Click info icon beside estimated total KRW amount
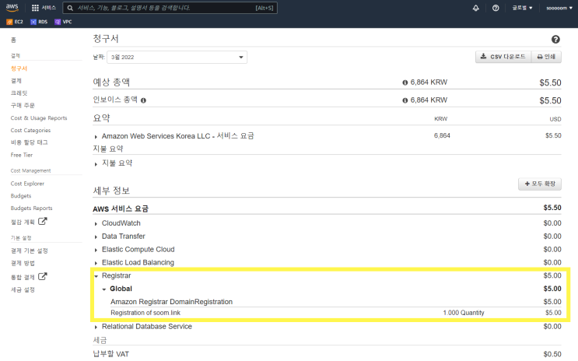578x361 pixels. [405, 82]
